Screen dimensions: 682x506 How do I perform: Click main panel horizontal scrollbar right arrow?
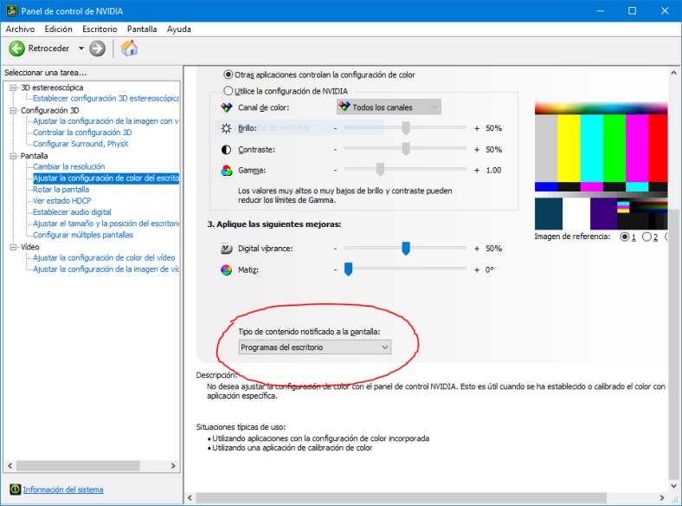[x=662, y=497]
